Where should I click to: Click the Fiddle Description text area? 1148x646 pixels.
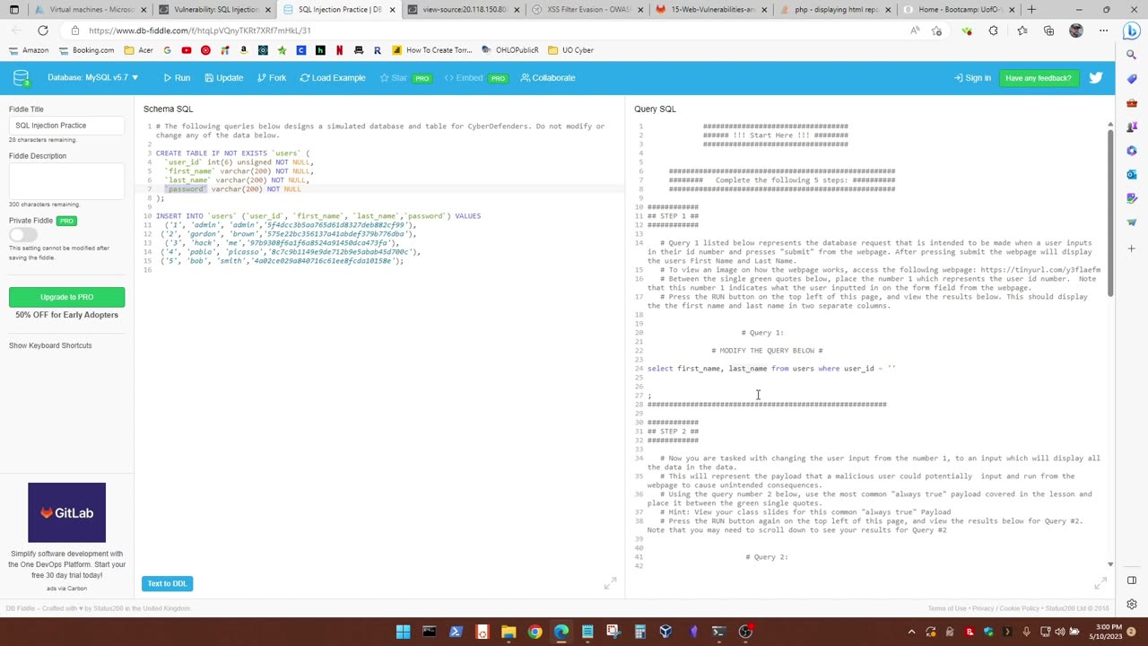pyautogui.click(x=66, y=181)
